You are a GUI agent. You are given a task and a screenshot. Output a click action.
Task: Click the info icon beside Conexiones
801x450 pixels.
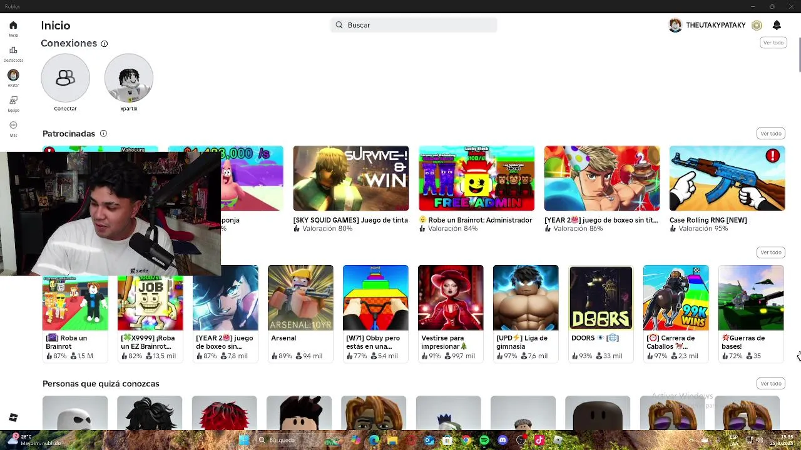[105, 44]
